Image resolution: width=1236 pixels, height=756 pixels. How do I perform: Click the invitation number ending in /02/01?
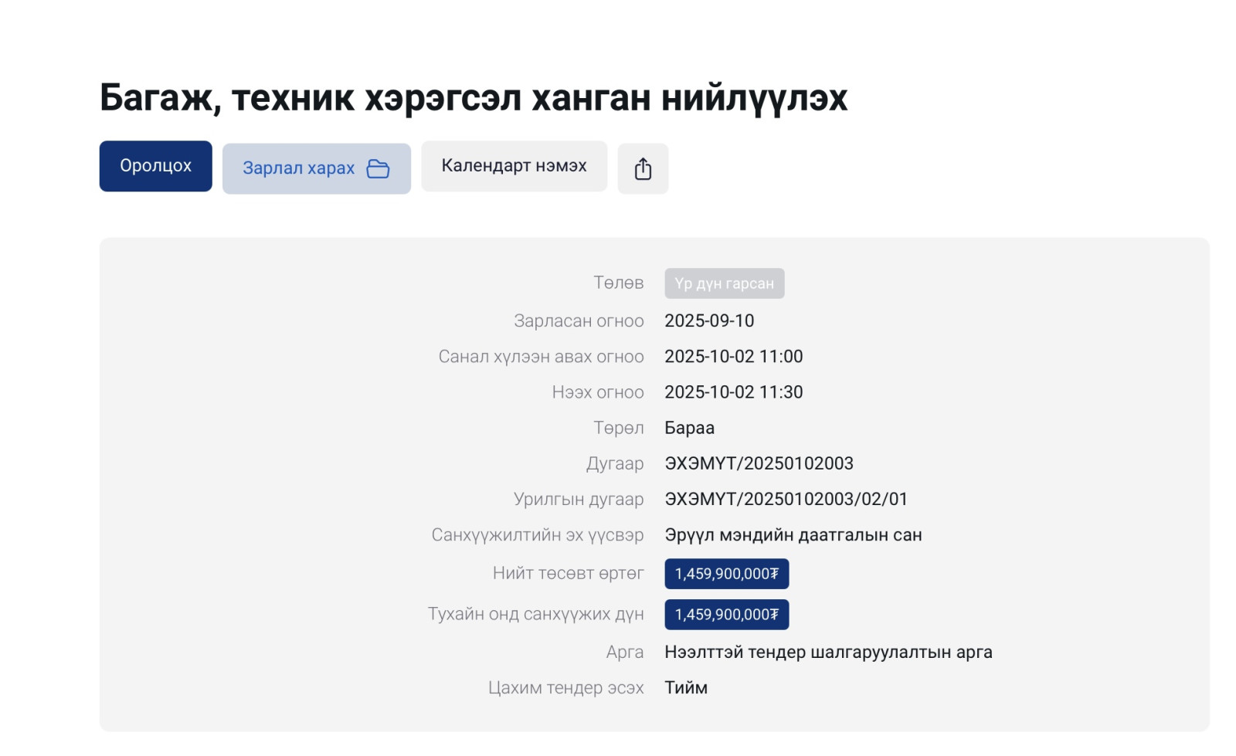click(x=786, y=499)
